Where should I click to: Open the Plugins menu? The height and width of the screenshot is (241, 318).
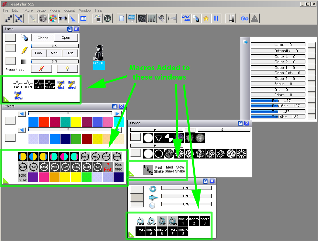pyautogui.click(x=55, y=10)
